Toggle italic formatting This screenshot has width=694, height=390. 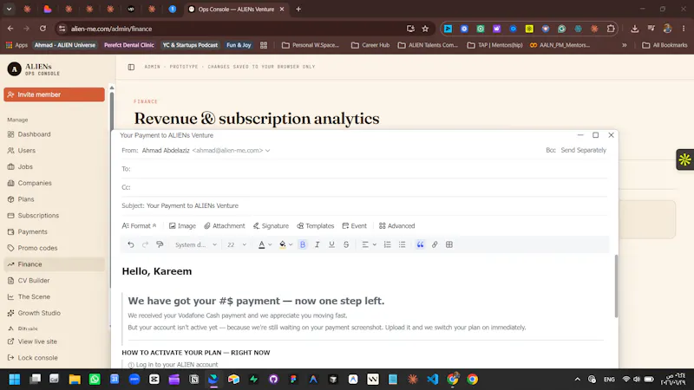click(x=317, y=244)
